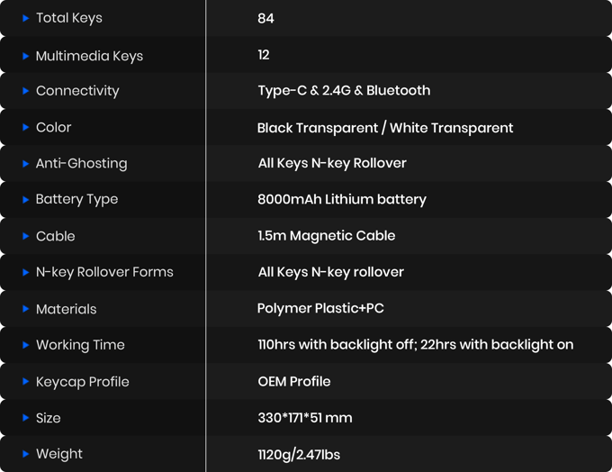Select the N-key Rollover Forms label
Image resolution: width=612 pixels, height=472 pixels.
tap(104, 272)
